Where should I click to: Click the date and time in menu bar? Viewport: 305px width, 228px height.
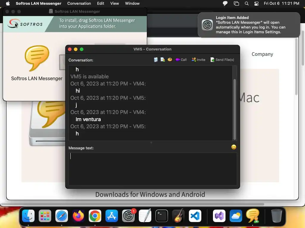281,3
